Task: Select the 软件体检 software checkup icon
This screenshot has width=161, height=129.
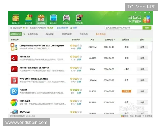Action: pyautogui.click(x=54, y=19)
